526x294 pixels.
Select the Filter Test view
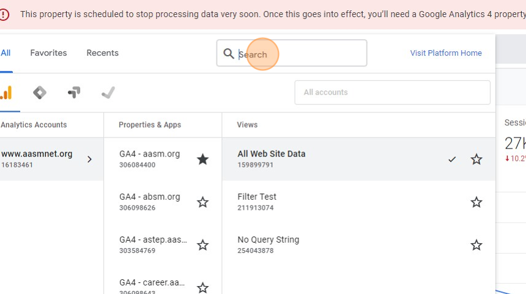pyautogui.click(x=257, y=197)
